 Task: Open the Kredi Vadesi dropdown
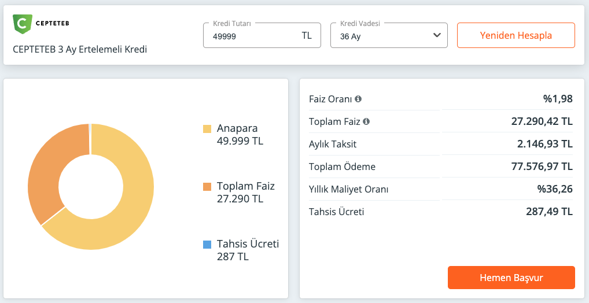coord(389,35)
